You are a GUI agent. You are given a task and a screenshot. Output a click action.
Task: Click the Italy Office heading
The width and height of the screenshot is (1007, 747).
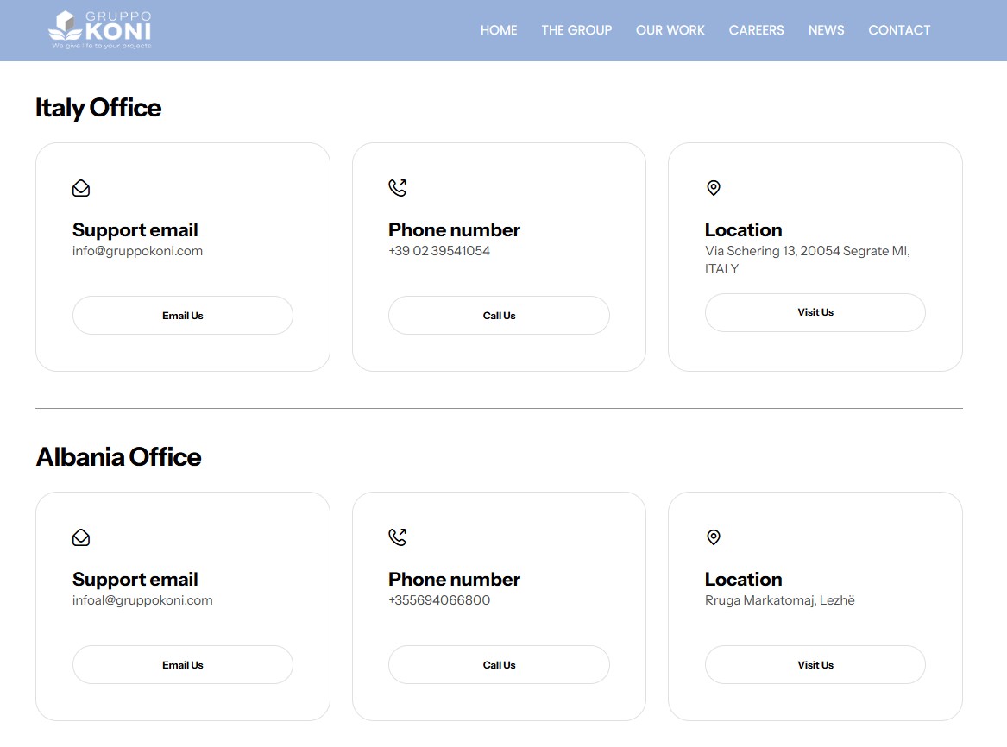(98, 108)
